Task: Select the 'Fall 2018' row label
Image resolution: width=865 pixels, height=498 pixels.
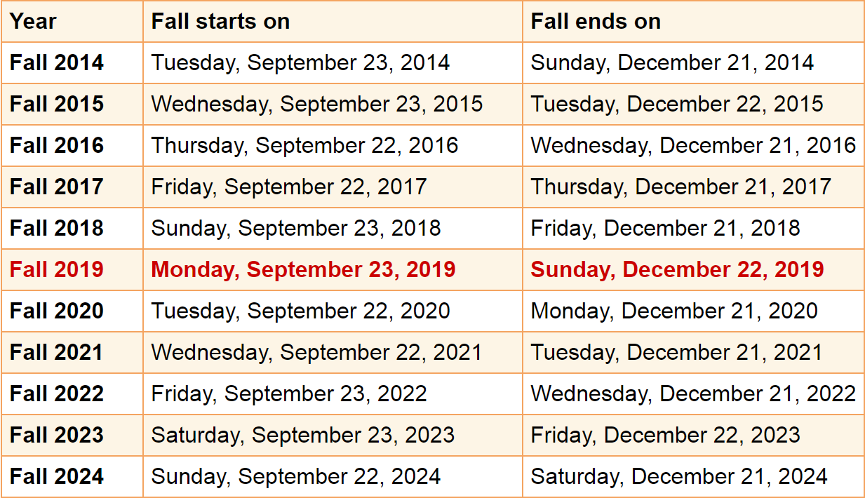Action: click(57, 228)
